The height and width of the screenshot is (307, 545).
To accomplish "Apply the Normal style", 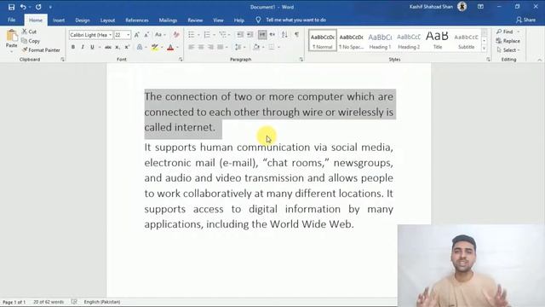I will pyautogui.click(x=323, y=41).
